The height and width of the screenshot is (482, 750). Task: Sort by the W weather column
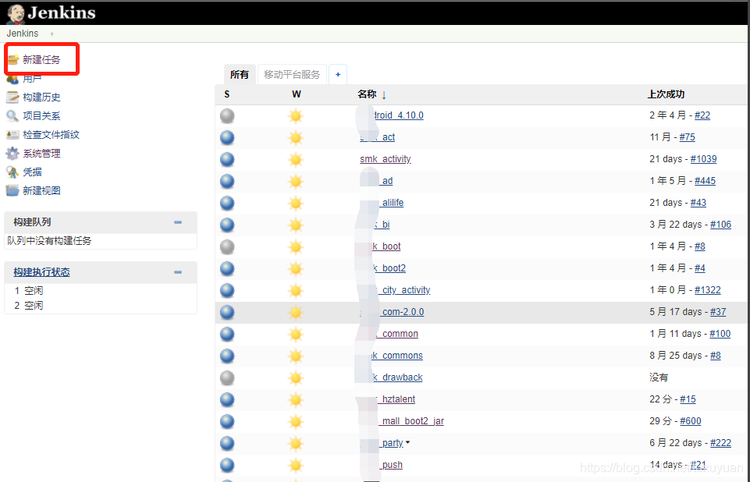pyautogui.click(x=297, y=94)
